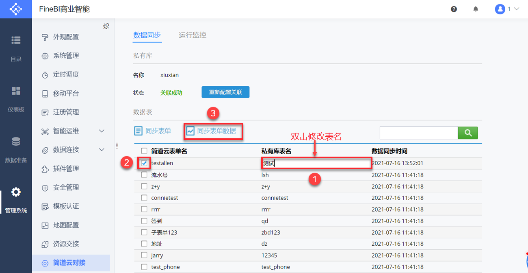
Task: Click the 私有库表名 edit field containing 测试
Action: click(316, 163)
